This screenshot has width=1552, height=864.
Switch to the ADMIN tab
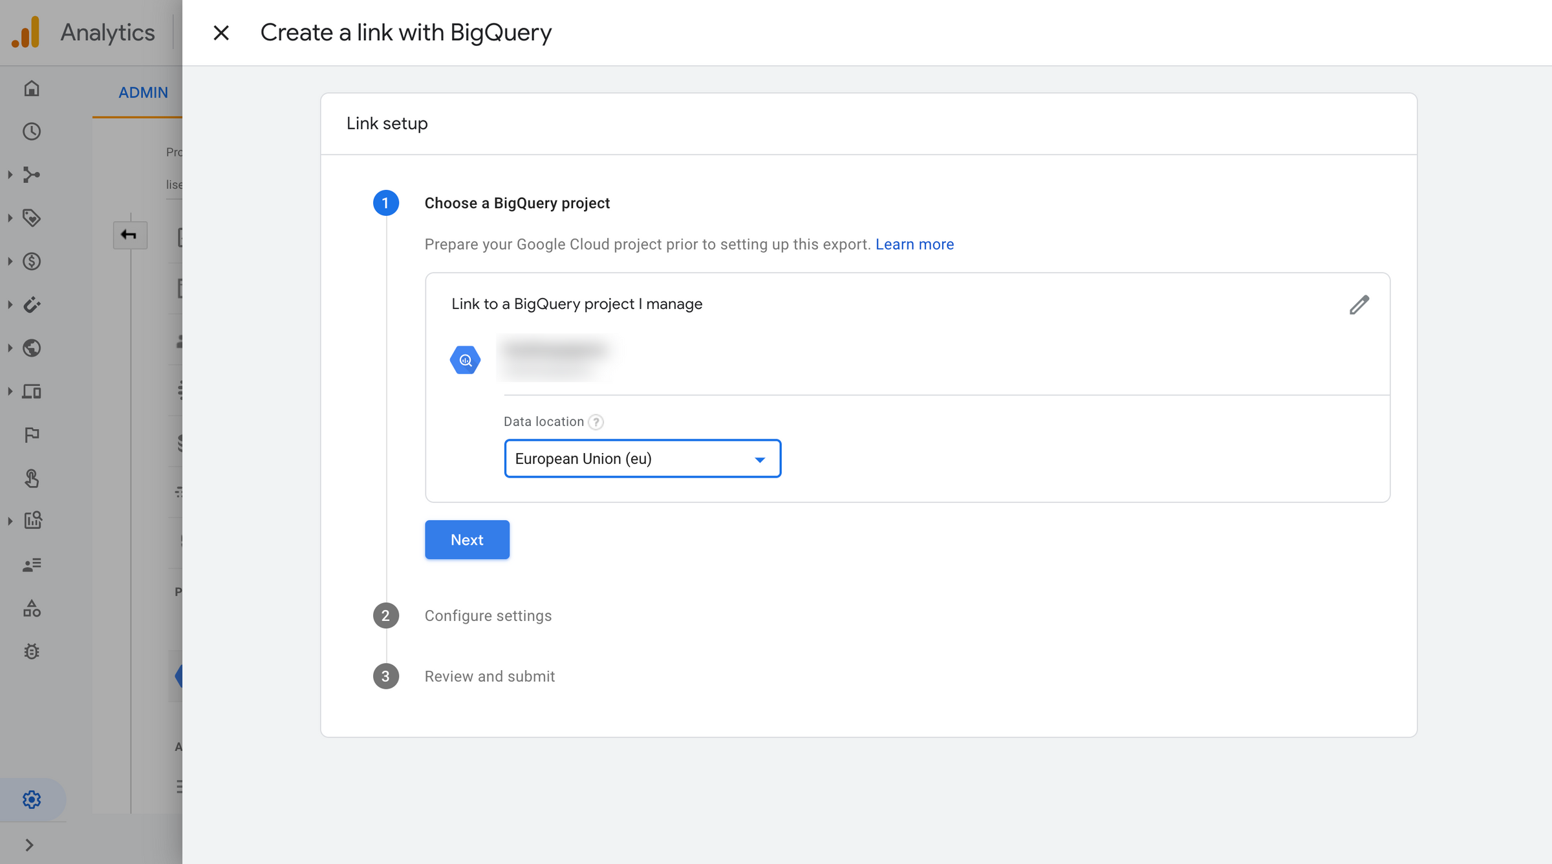coord(143,92)
